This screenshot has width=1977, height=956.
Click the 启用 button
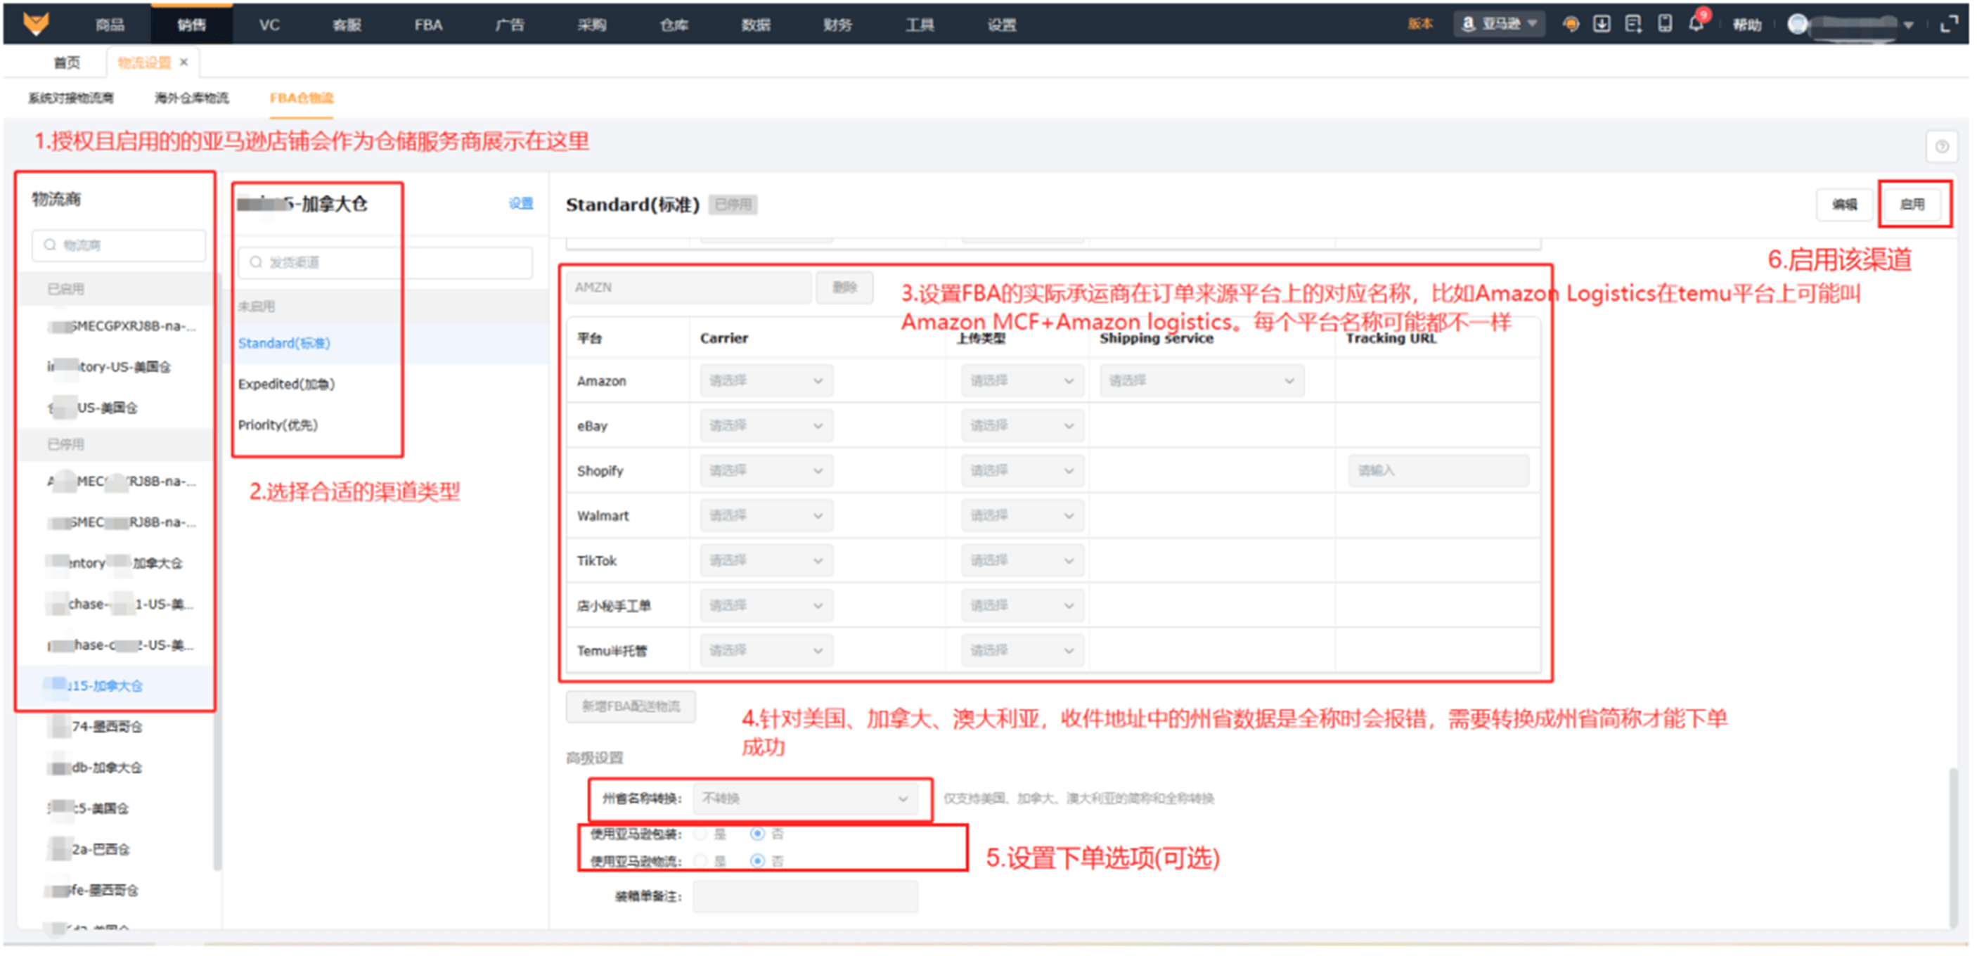[x=1912, y=204]
